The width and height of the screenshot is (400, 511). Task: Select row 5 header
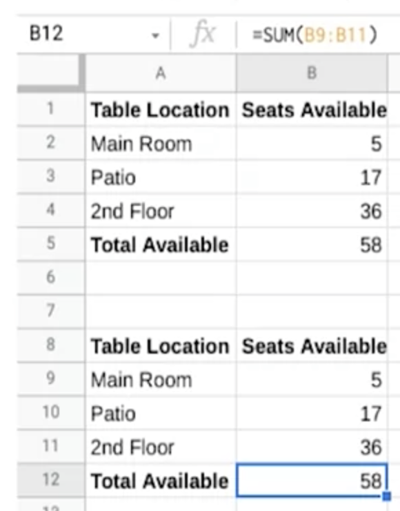tap(50, 244)
